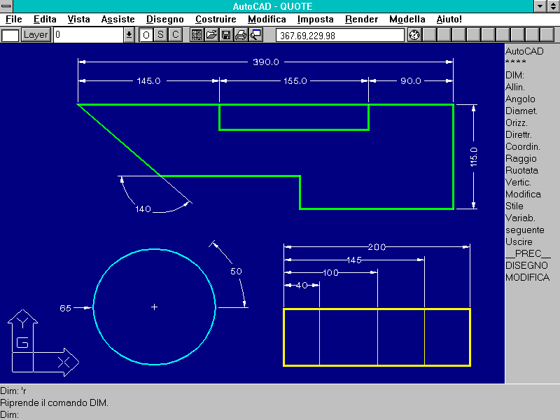Expand the layer list dropdown arrow
The width and height of the screenshot is (560, 420).
pyautogui.click(x=129, y=35)
